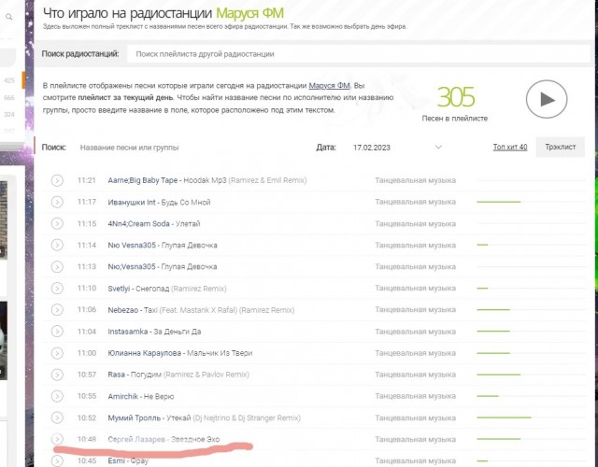The image size is (598, 467).
Task: Switch to the Трэклист tab
Action: 561,147
